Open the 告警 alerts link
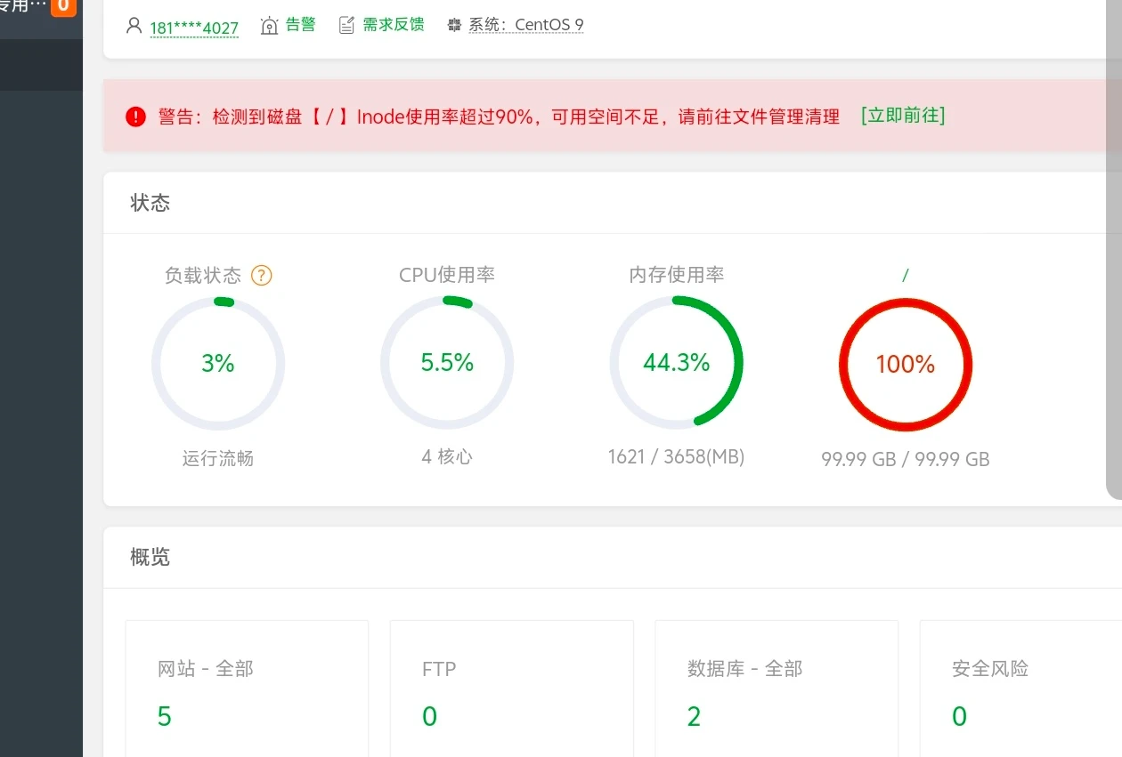Image resolution: width=1122 pixels, height=757 pixels. coord(301,25)
